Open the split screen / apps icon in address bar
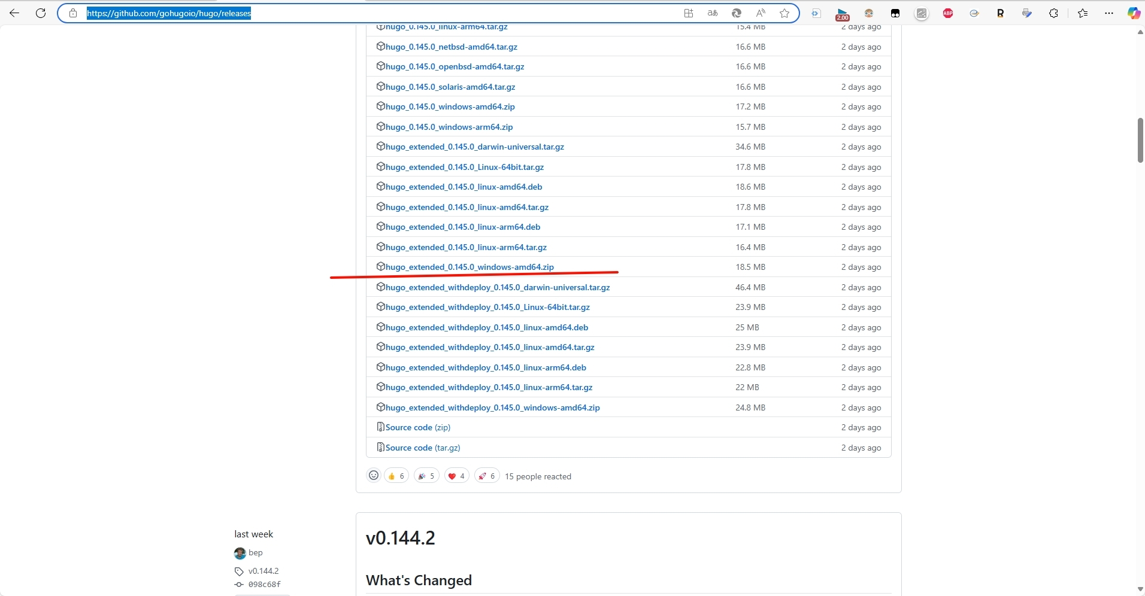The image size is (1145, 596). 689,13
